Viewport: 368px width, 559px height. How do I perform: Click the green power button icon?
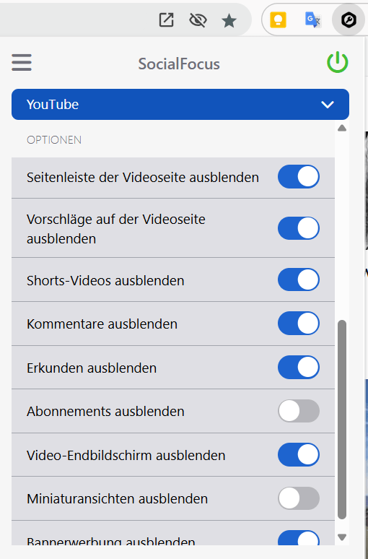tap(338, 62)
